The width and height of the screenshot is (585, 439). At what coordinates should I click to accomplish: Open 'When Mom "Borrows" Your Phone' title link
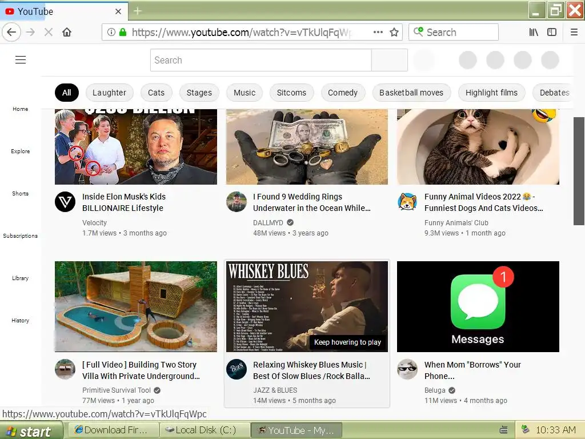coord(472,370)
